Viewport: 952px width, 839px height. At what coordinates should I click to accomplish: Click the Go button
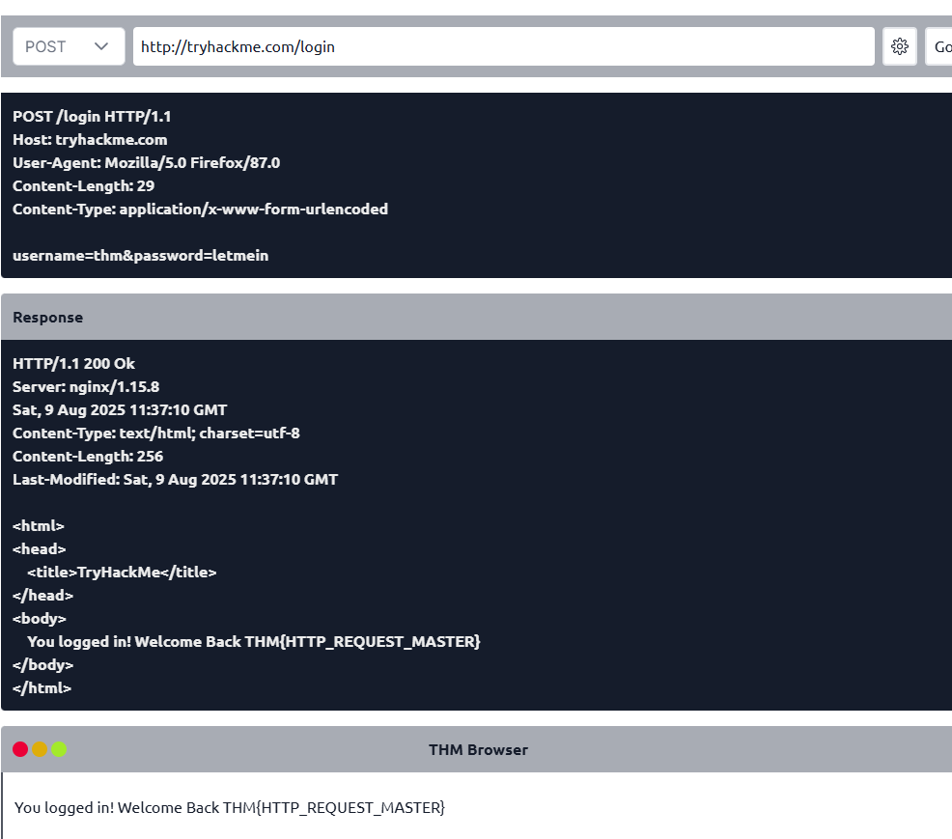click(940, 46)
